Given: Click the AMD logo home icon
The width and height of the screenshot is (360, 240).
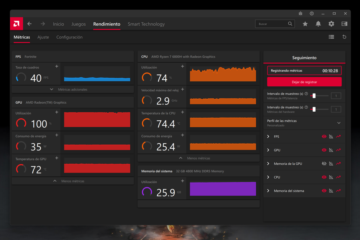Looking at the screenshot, I should coord(16,24).
